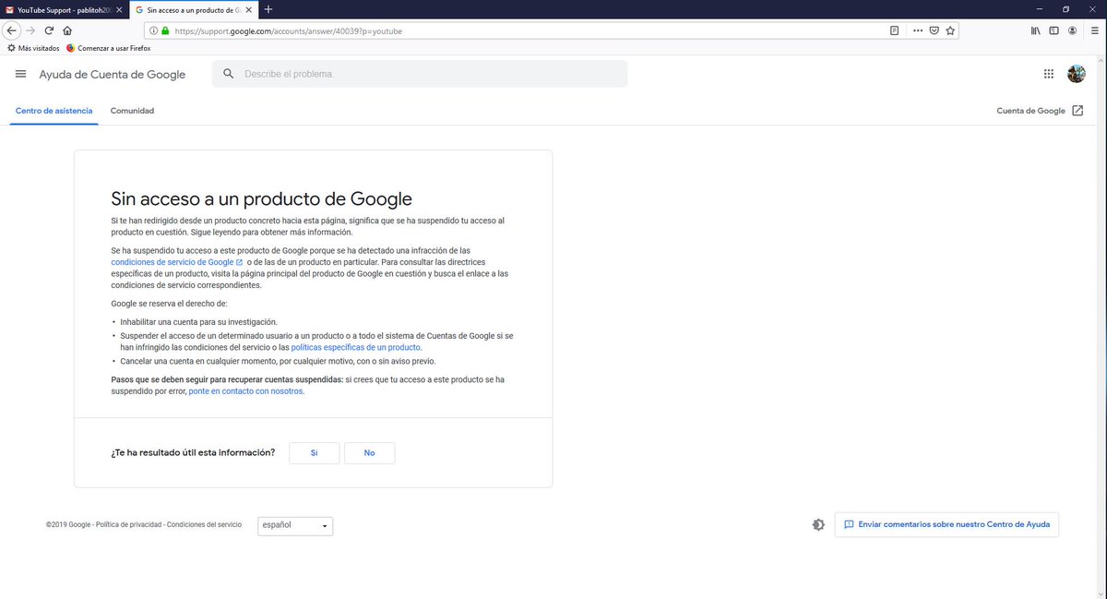The image size is (1107, 599).
Task: Switch to Comunidad tab
Action: tap(132, 111)
